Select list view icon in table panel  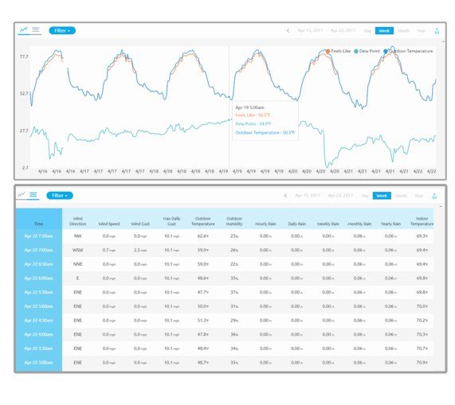click(x=33, y=195)
